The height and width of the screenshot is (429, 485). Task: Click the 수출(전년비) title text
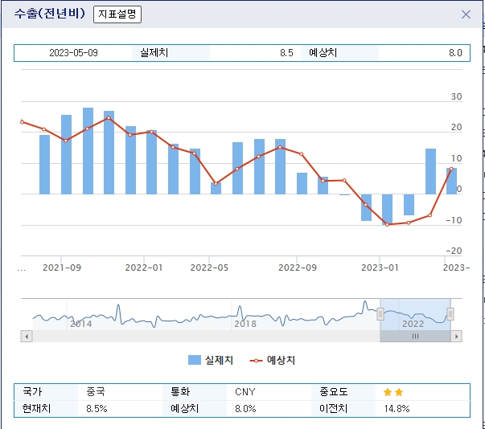coord(50,14)
